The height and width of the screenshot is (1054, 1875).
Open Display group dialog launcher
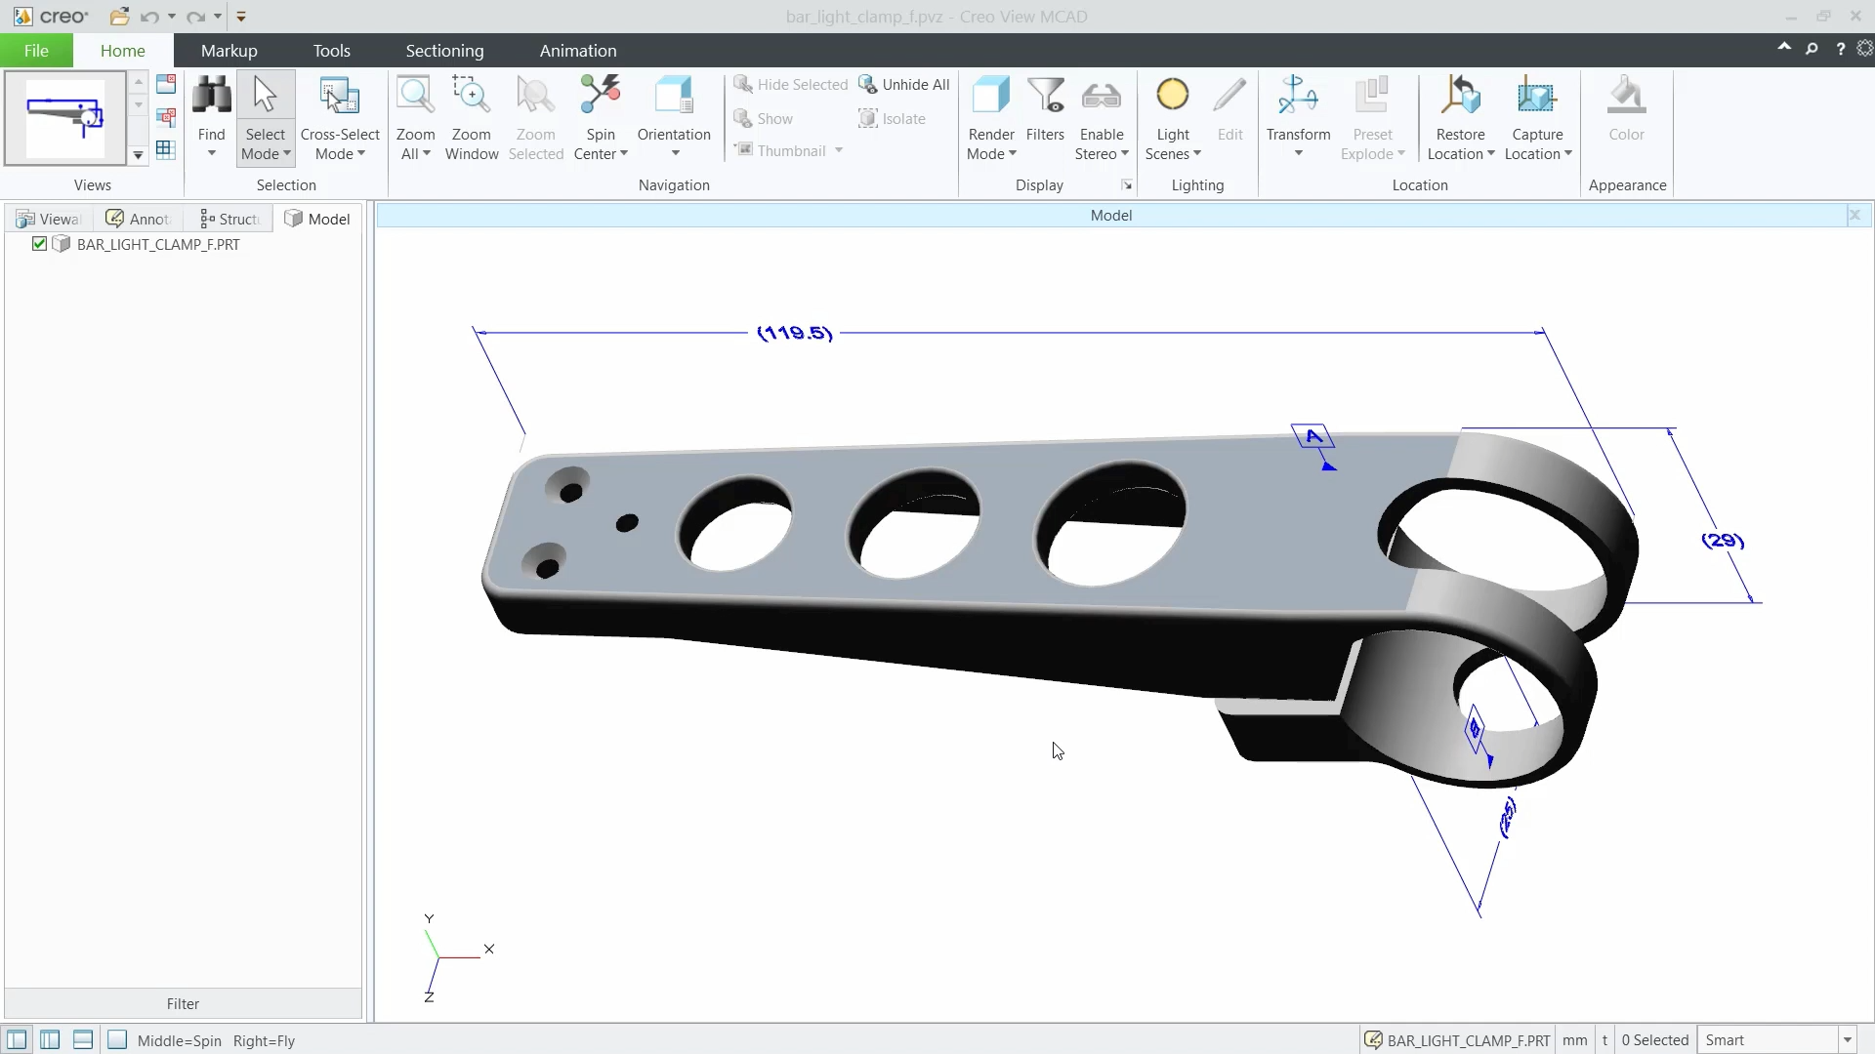tap(1127, 184)
